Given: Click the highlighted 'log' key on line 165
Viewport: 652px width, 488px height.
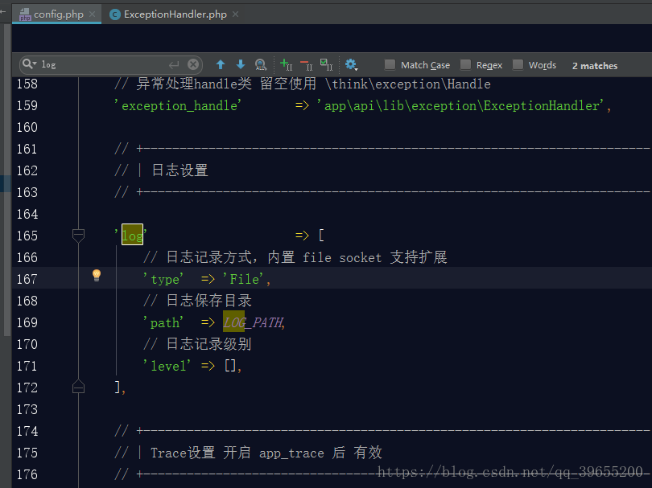Looking at the screenshot, I should [x=132, y=235].
